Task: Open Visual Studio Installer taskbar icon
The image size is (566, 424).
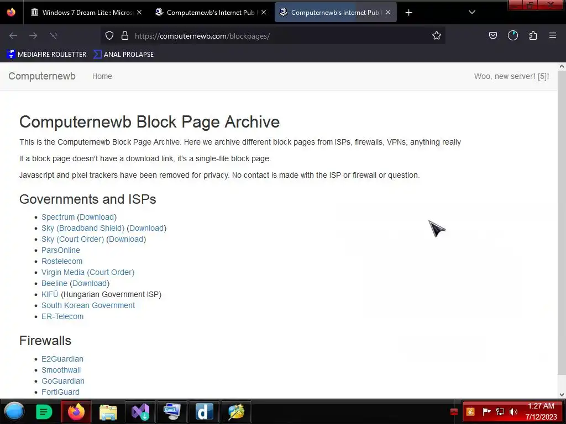Action: tap(140, 412)
